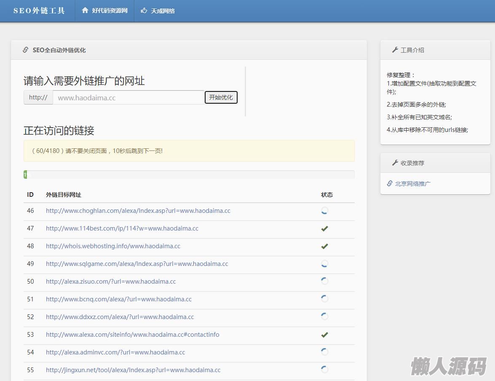Open the whois.webhosting.info link
Viewport: 495px width, 381px height.
click(113, 246)
